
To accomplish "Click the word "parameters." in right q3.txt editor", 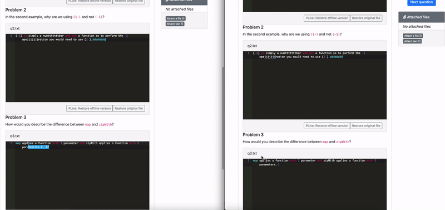I will (268, 164).
